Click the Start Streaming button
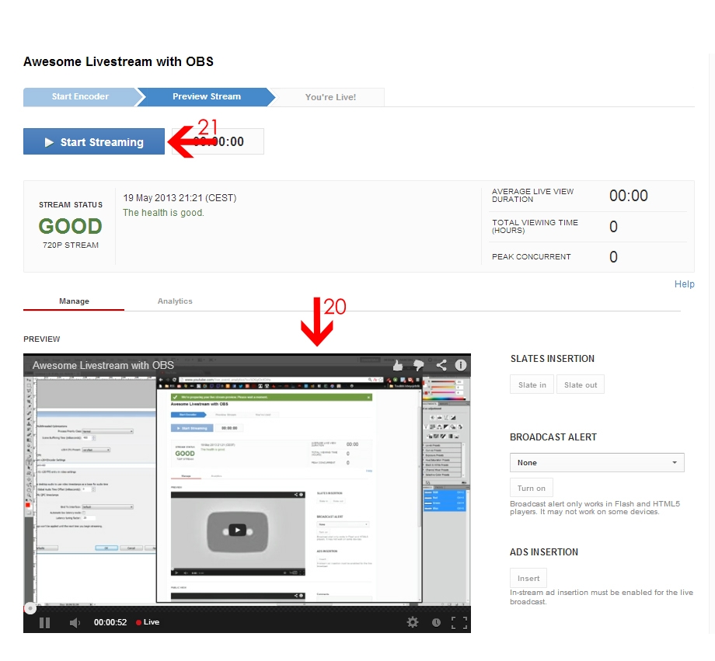 (94, 142)
